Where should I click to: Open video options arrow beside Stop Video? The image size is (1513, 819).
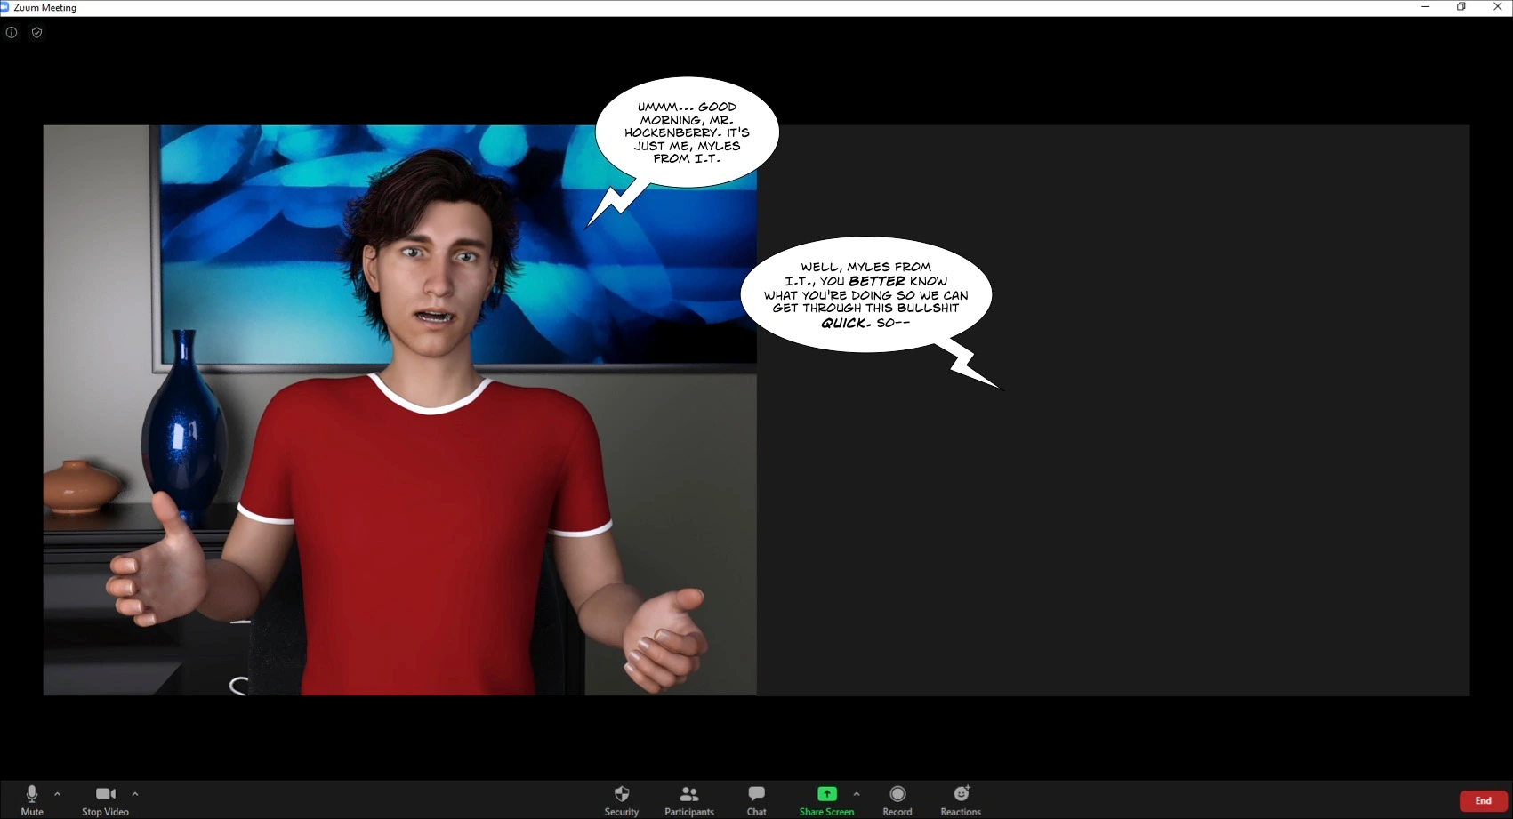tap(135, 794)
